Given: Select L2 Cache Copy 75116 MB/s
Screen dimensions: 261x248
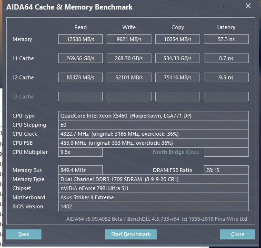Looking at the screenshot, I should [x=178, y=77].
